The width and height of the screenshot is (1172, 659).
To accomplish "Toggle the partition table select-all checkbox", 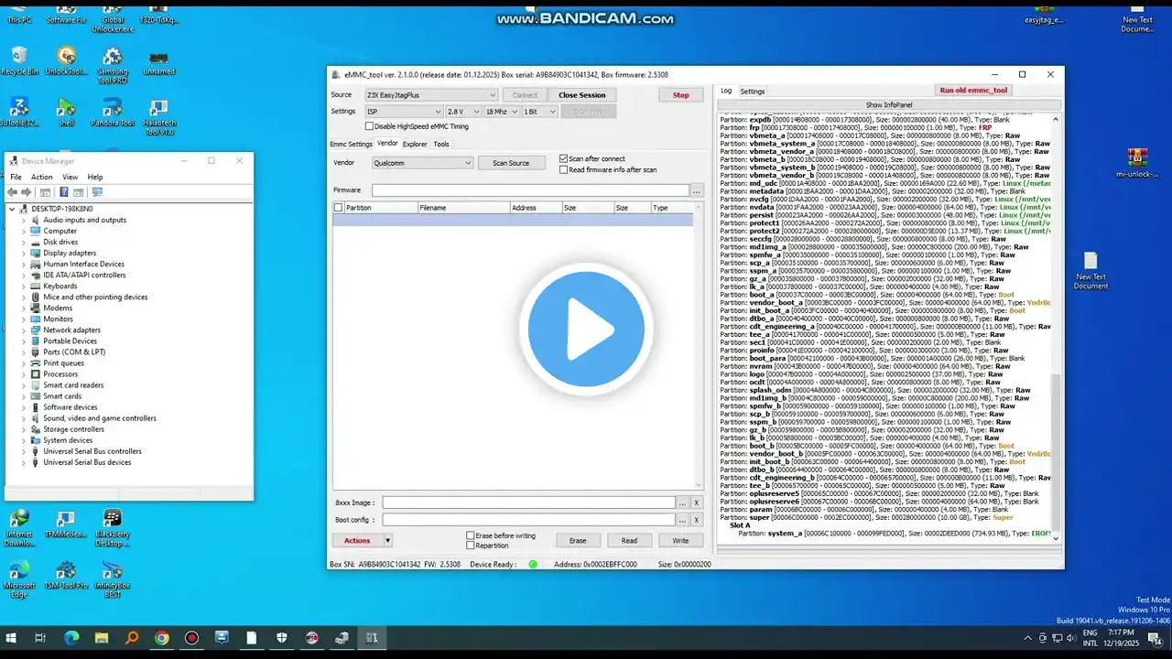I will (x=339, y=208).
